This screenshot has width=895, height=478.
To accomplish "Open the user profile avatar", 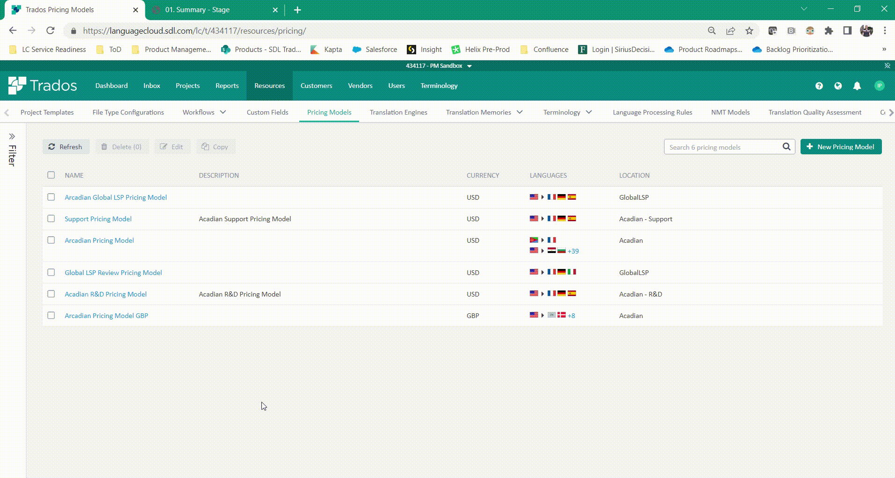I will [879, 86].
